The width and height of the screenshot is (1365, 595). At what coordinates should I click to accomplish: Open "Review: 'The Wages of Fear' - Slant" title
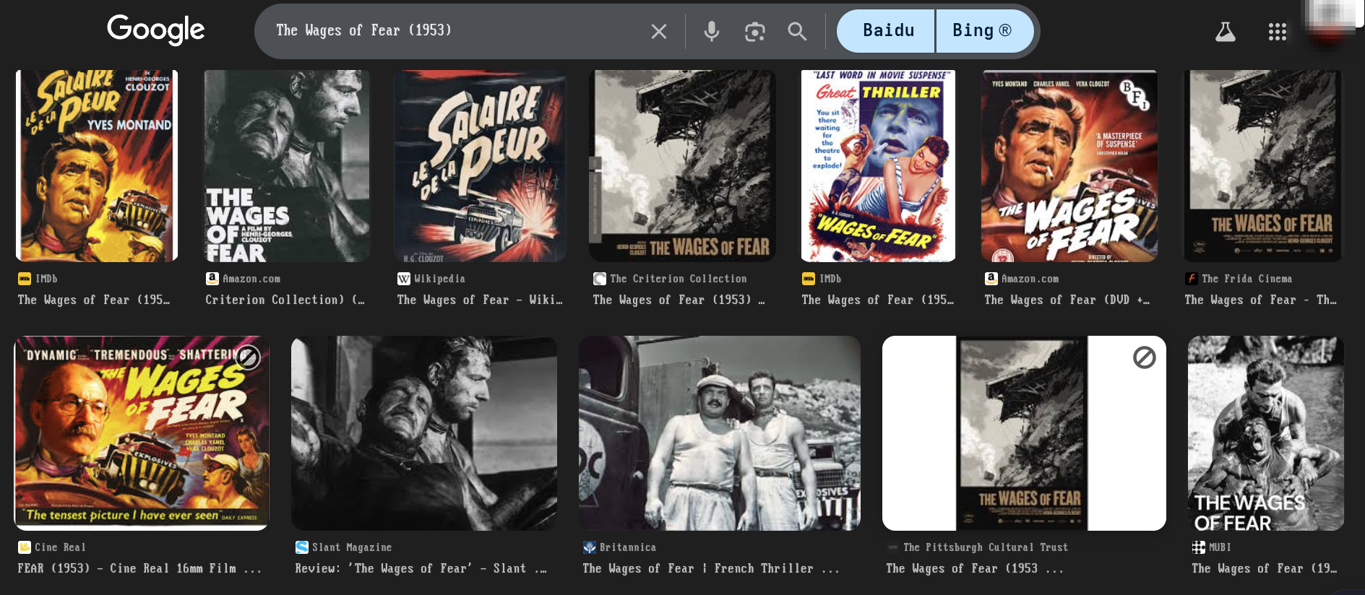pyautogui.click(x=421, y=568)
